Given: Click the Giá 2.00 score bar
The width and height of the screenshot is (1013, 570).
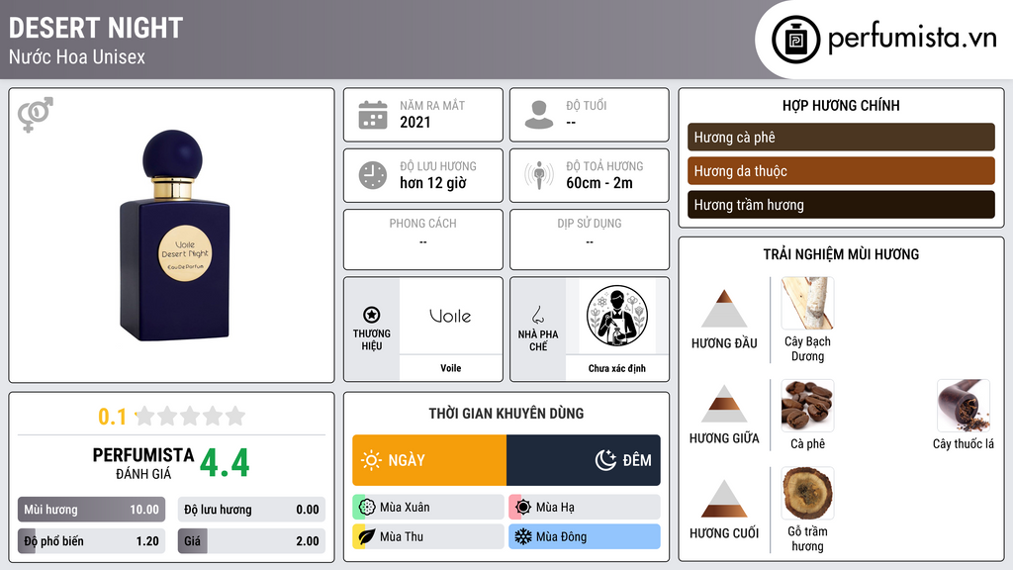Looking at the screenshot, I should tap(251, 541).
